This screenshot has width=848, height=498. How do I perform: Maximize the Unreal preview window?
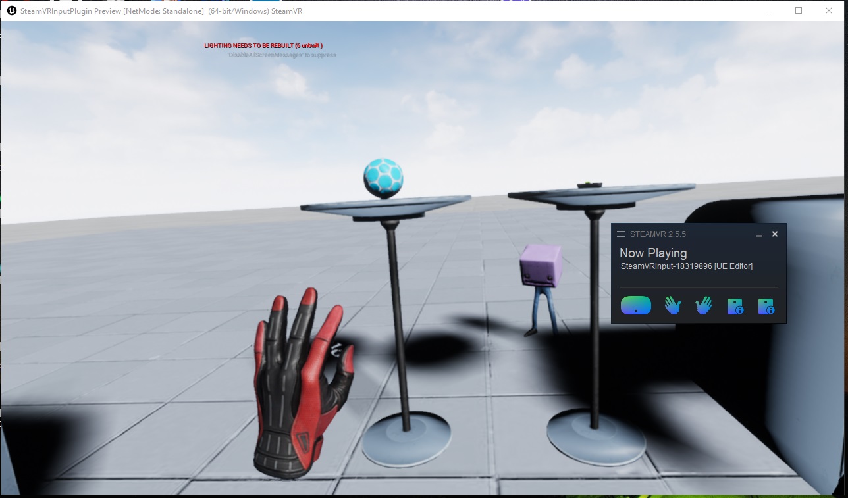[799, 11]
